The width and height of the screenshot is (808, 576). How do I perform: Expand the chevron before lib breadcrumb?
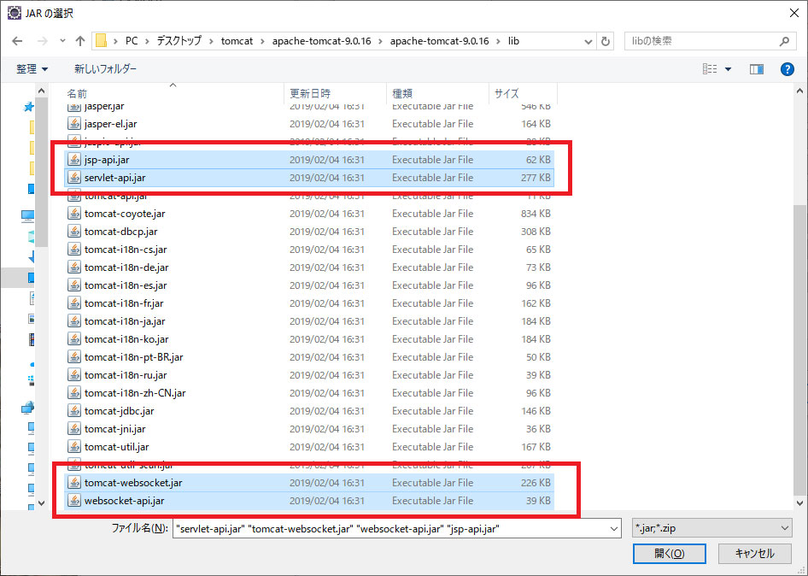tap(498, 41)
